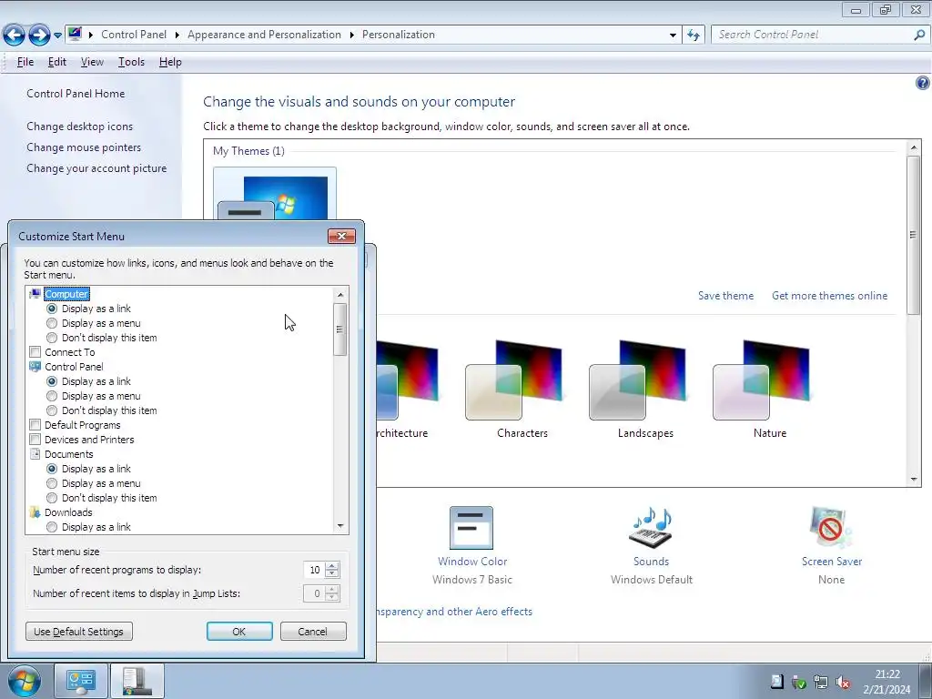This screenshot has width=932, height=699.
Task: Open the View menu
Action: point(92,62)
